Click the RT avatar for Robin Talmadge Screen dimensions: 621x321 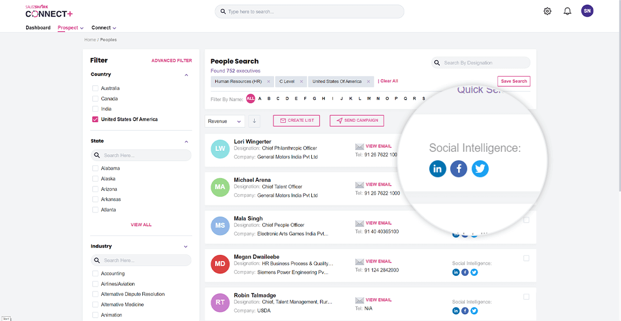click(220, 303)
